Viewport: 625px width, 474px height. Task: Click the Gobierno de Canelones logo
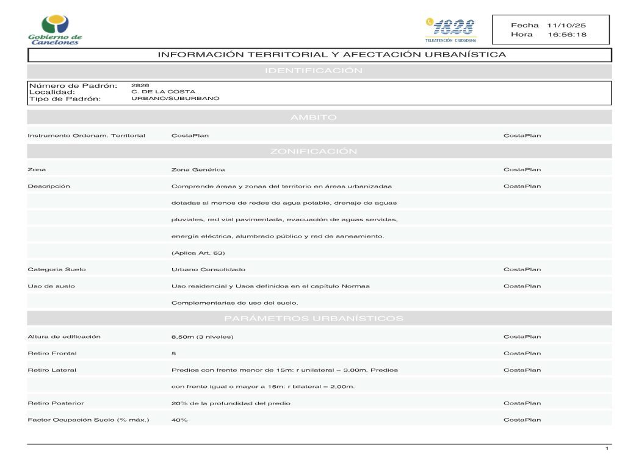(55, 30)
